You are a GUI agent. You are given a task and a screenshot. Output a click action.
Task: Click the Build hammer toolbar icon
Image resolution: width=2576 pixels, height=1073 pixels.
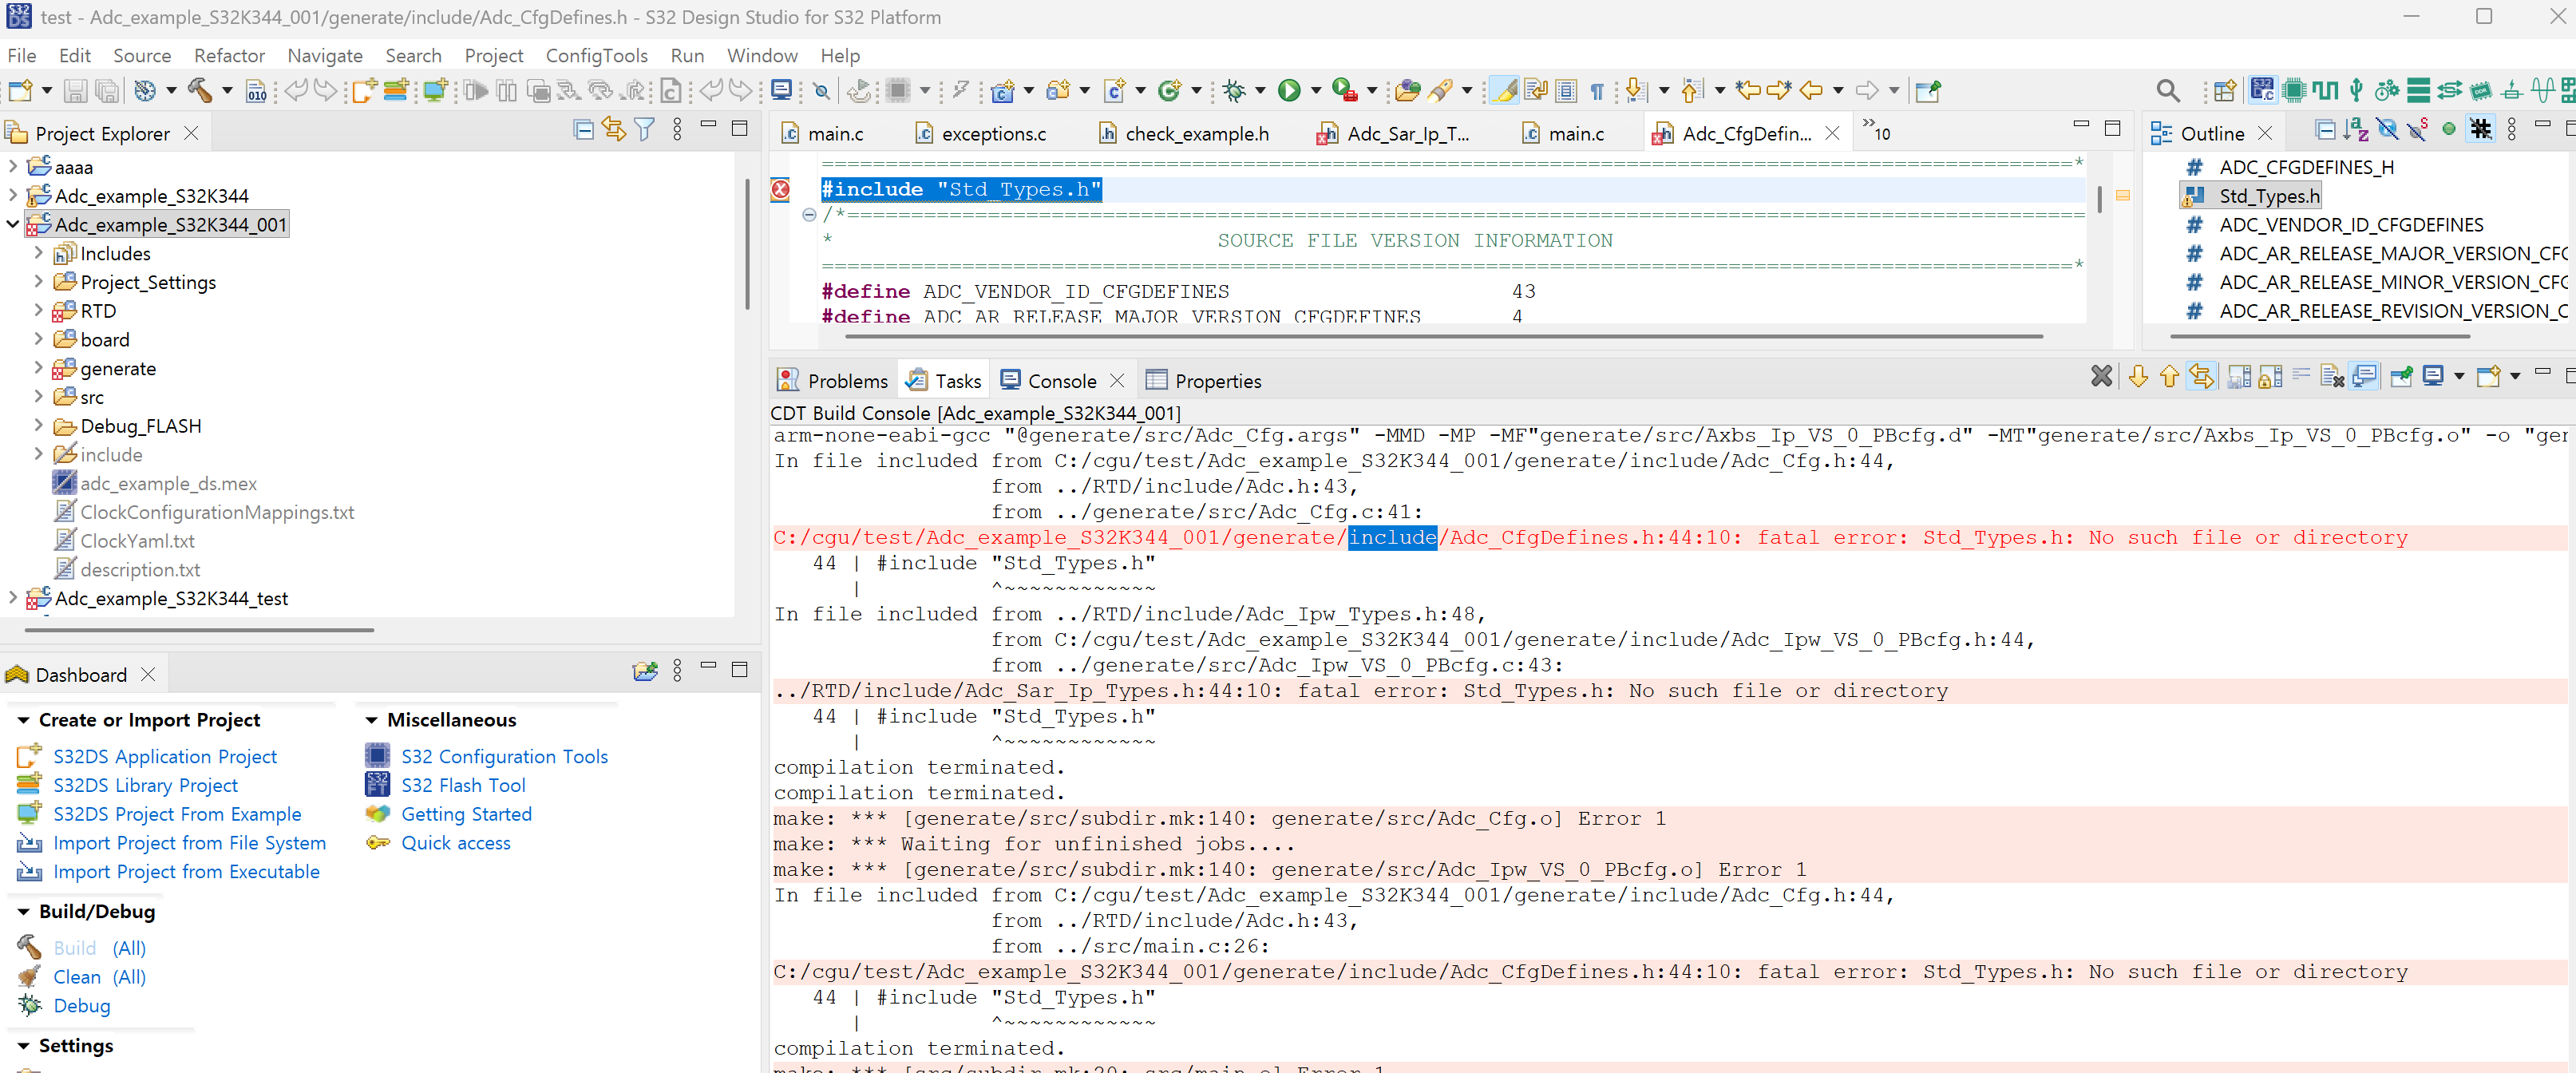[200, 91]
